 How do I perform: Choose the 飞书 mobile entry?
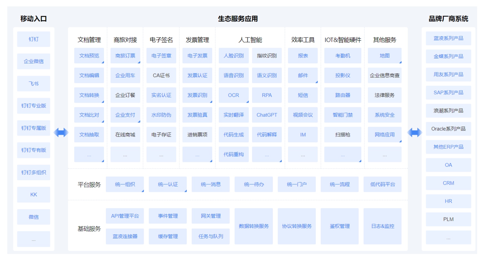(34, 84)
